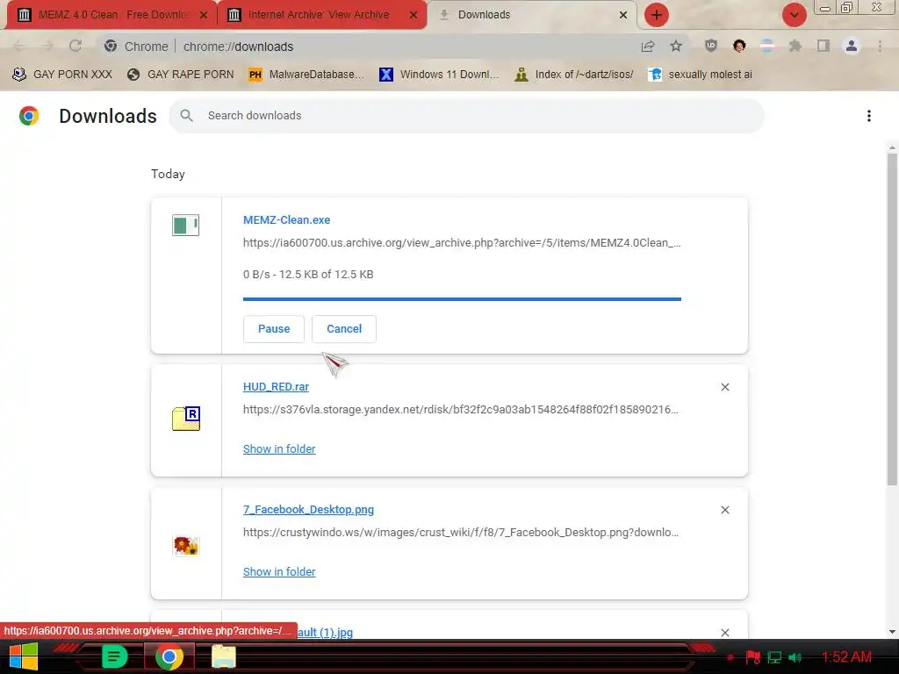This screenshot has height=674, width=899.
Task: Remove HUD_RED.rar from the list
Action: 725,387
